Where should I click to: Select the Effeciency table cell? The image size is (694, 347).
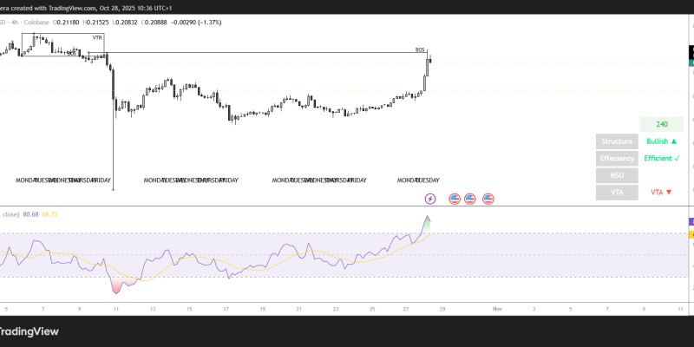tap(617, 159)
